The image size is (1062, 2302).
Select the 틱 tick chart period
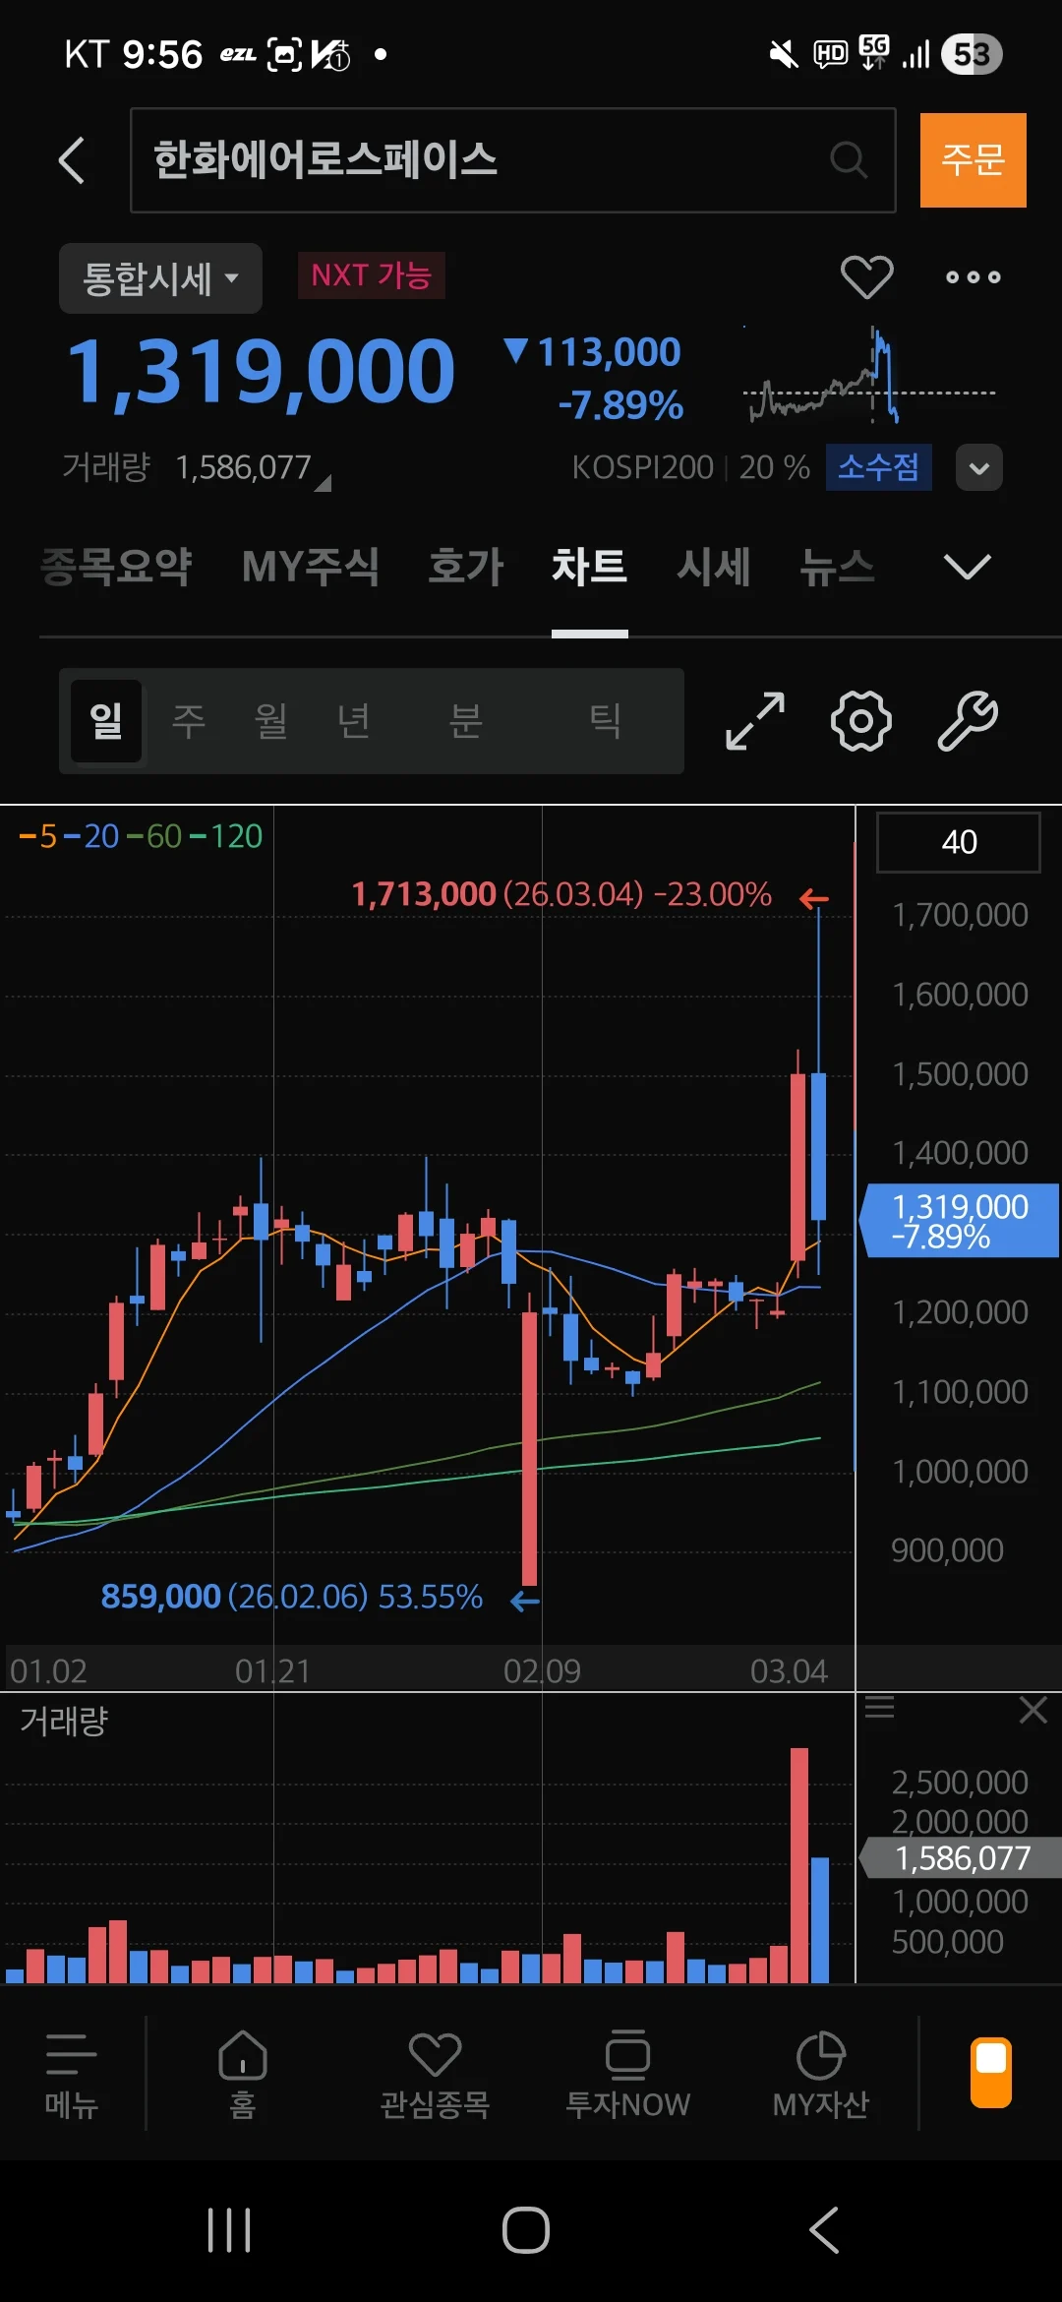pos(605,721)
